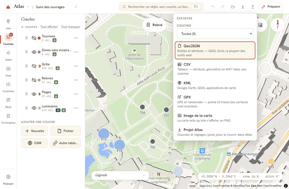The height and width of the screenshot is (189, 289).
Task: Click the Suivi des ouvrages project title
Action: (x=50, y=7)
